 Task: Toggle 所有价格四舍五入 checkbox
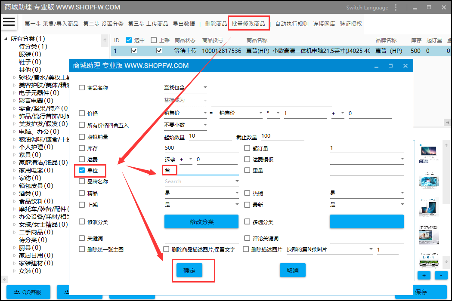pos(82,125)
